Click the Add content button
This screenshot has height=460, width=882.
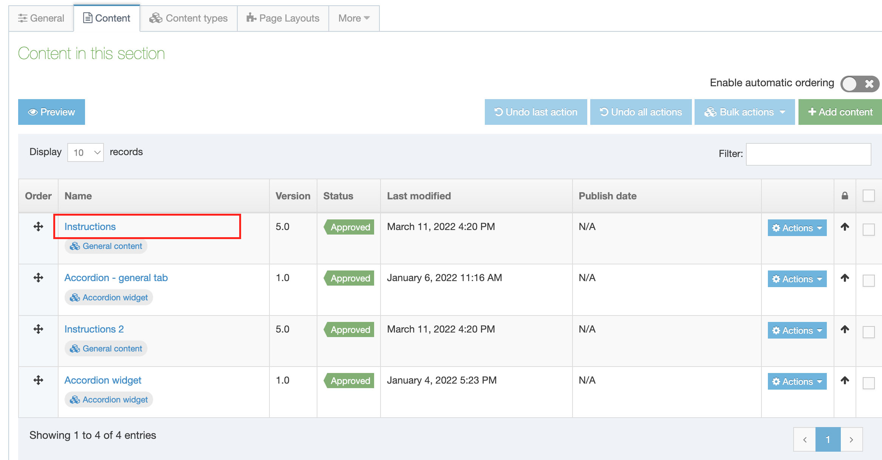pyautogui.click(x=840, y=112)
